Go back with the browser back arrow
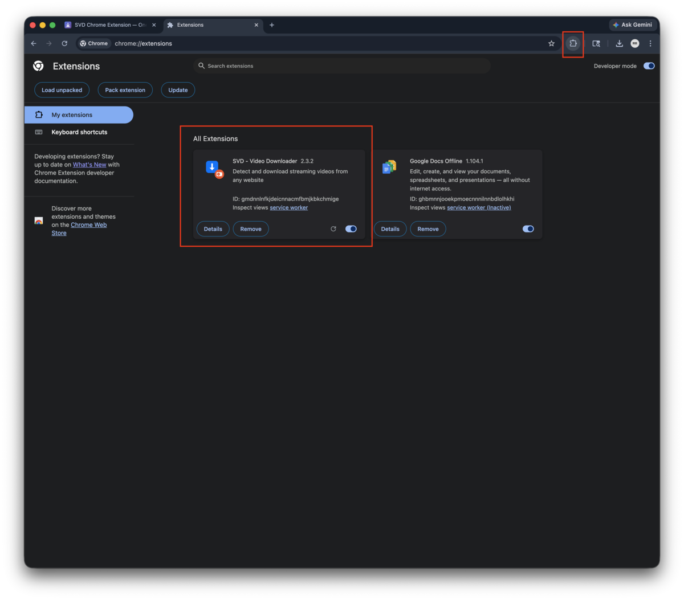 tap(34, 43)
